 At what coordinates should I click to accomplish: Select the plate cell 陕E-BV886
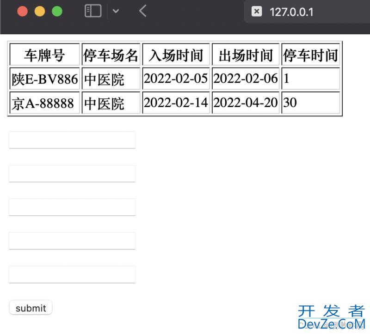pos(44,79)
